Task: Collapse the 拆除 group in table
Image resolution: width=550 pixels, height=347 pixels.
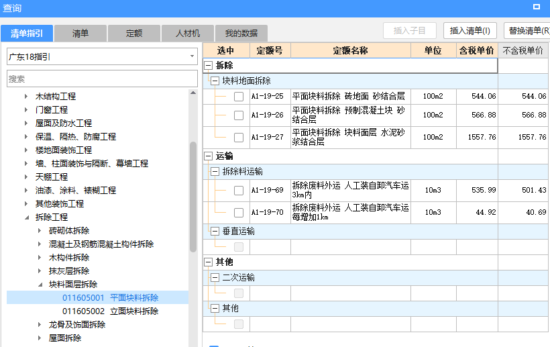Action: tap(209, 65)
